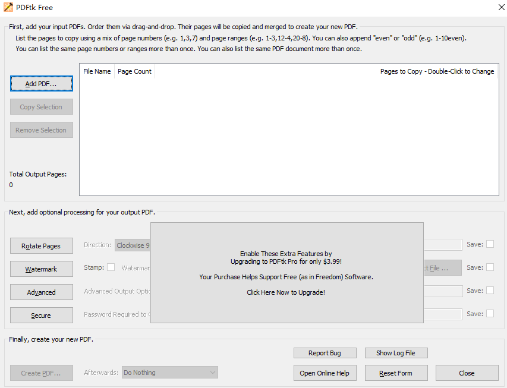Image resolution: width=507 pixels, height=388 pixels.
Task: Check the Save box in Secure row
Action: point(490,314)
